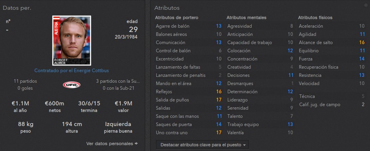Click the 'Atributos' panel title

[x=167, y=8]
